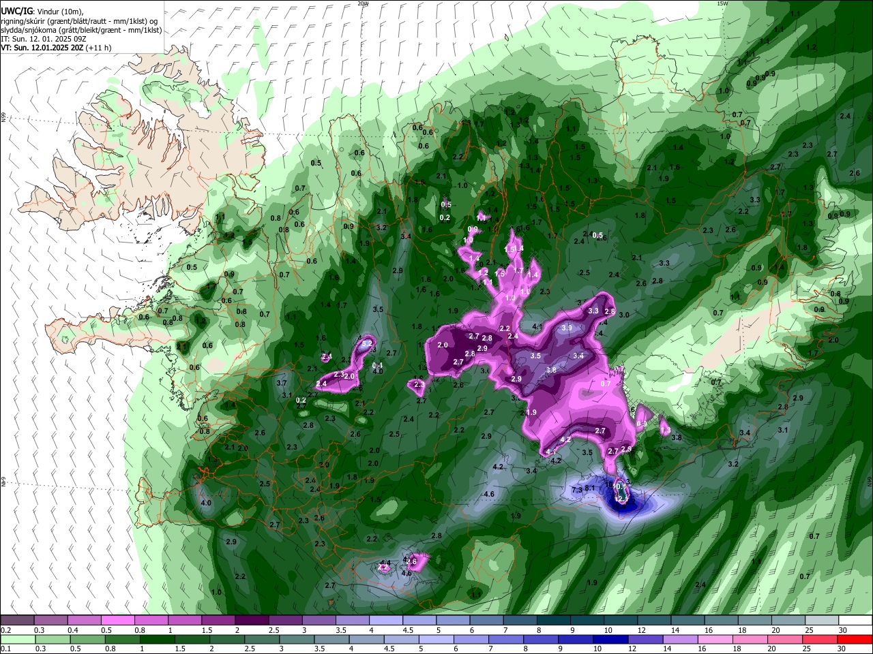Click the '15W' longitude label

coord(722,3)
